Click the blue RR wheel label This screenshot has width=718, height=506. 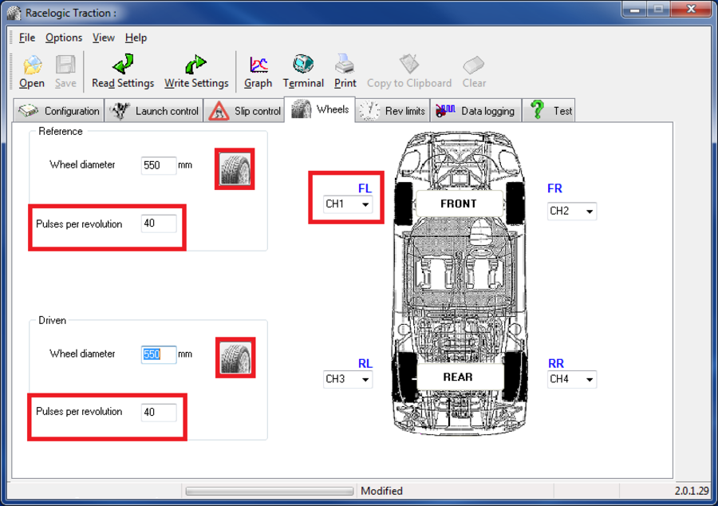coord(556,364)
